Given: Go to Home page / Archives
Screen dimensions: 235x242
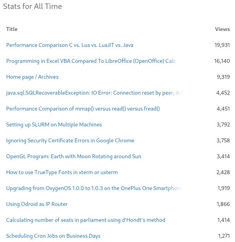Looking at the screenshot, I should [32, 77].
